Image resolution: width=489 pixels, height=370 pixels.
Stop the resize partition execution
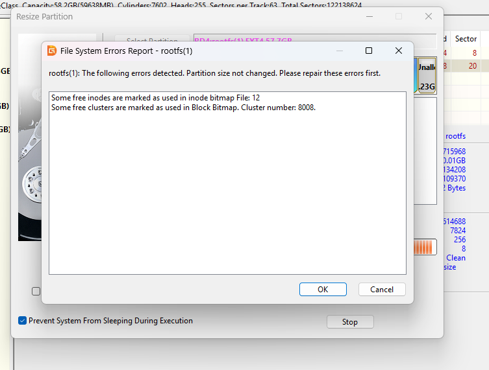coord(350,322)
